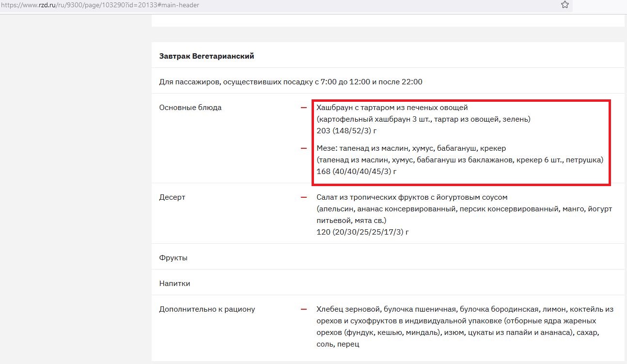Select the Основные блюда row label
627x364 pixels.
[x=190, y=108]
